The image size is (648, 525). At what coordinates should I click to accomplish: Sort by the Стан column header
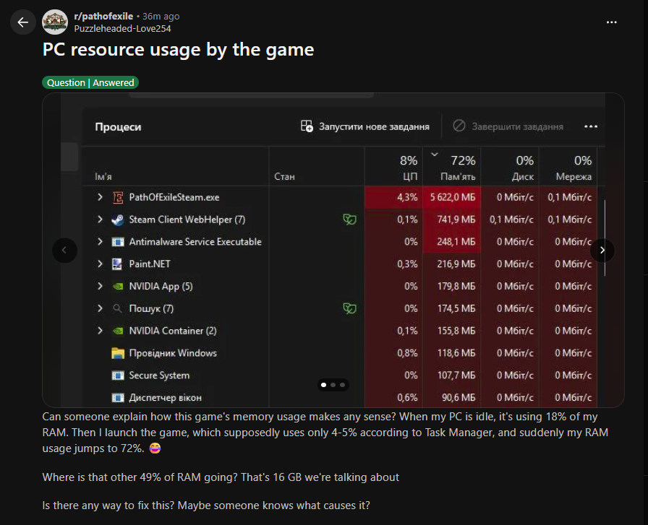point(284,177)
